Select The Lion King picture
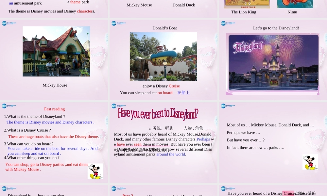Viewport: 327px width, 196px height. click(247, 4)
